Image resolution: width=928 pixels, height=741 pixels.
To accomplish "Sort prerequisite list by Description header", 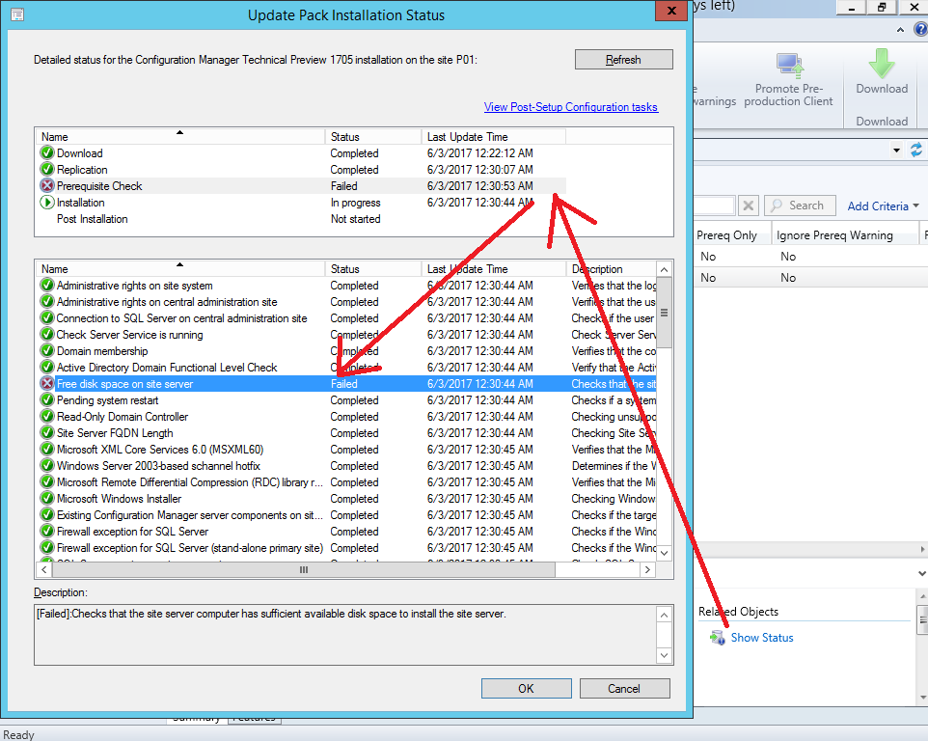I will [x=611, y=268].
